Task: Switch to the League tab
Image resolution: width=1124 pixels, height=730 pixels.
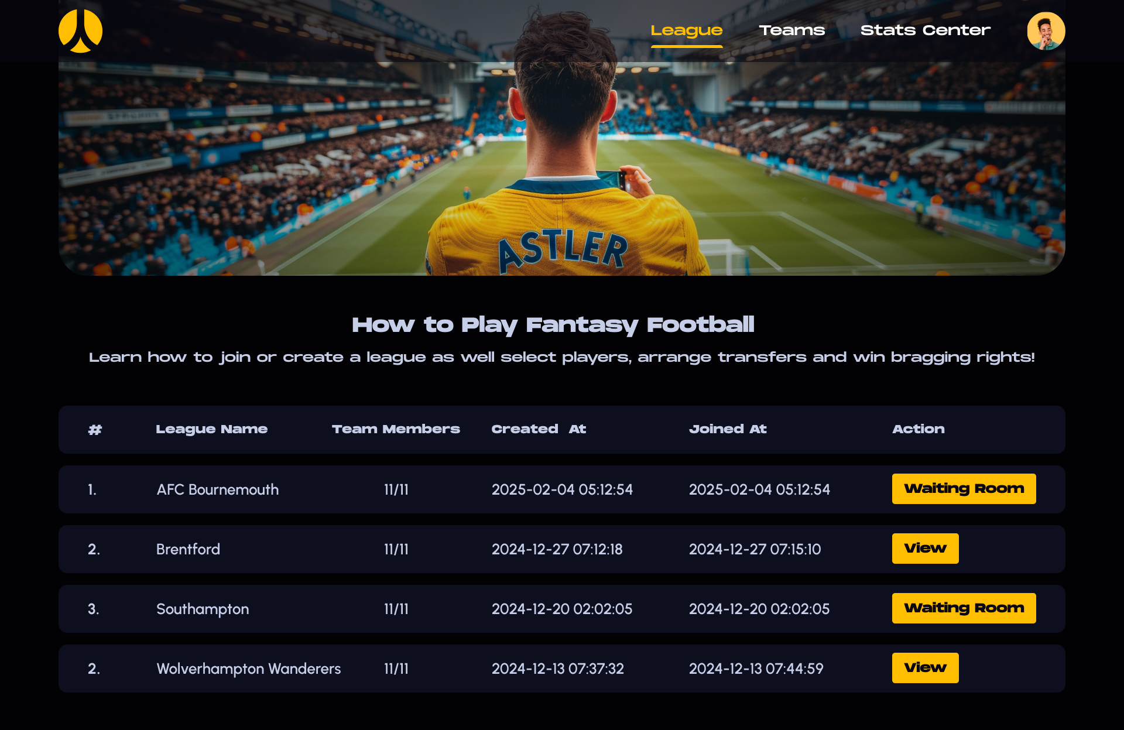Action: (686, 30)
